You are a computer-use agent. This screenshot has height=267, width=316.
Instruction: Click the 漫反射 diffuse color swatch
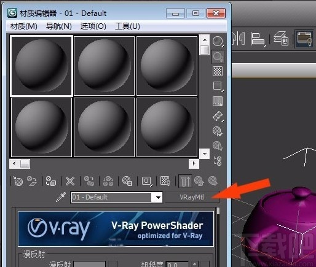coord(90,264)
